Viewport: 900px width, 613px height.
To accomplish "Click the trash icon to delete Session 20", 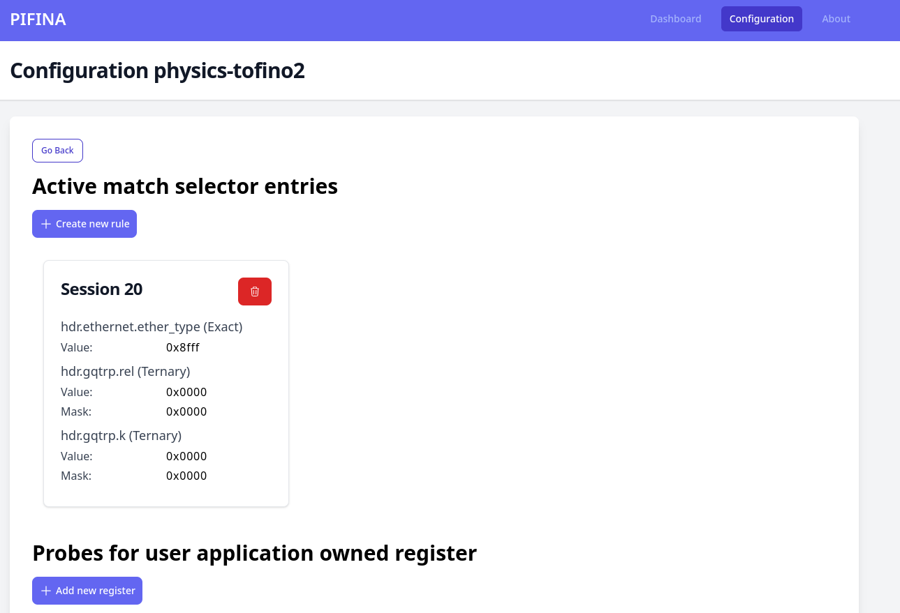I will 254,291.
